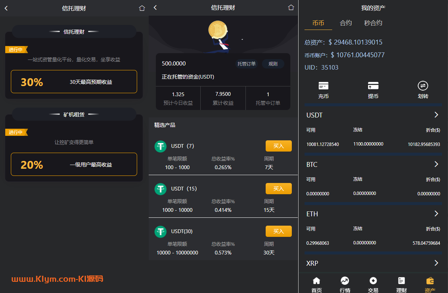Click the UID: 35103 text
448x293 pixels.
[x=321, y=67]
